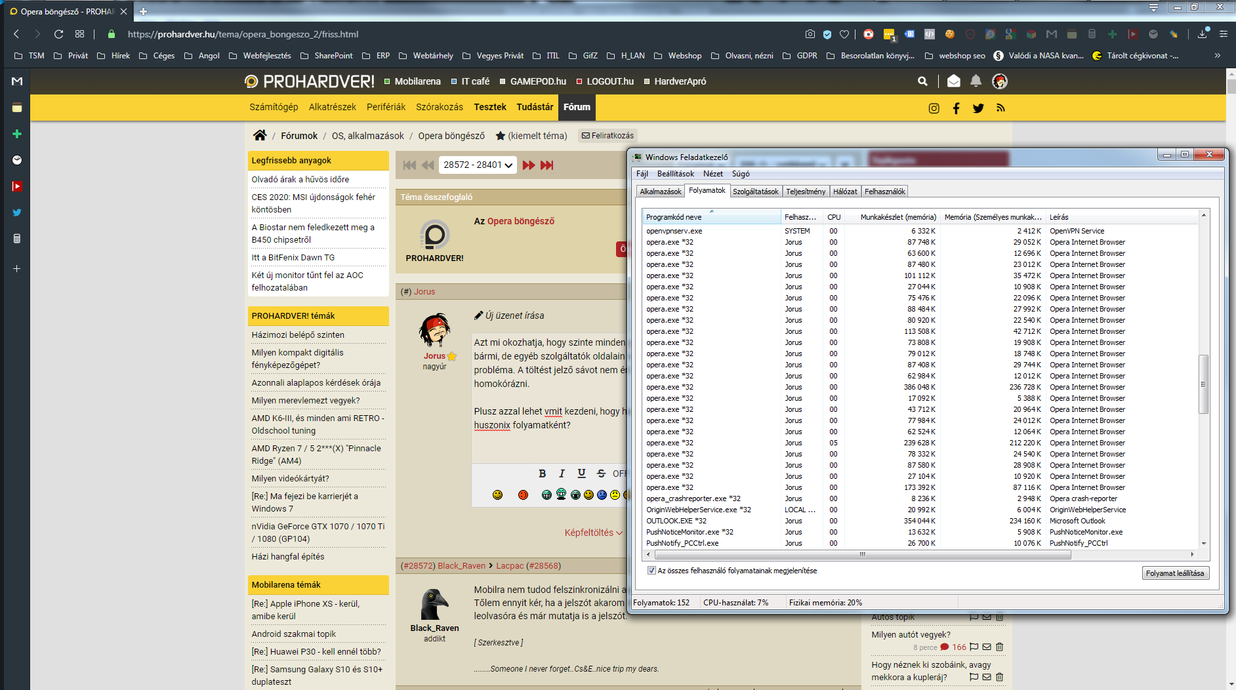Sort by Programkód neve column header
Image resolution: width=1236 pixels, height=690 pixels.
coord(712,217)
